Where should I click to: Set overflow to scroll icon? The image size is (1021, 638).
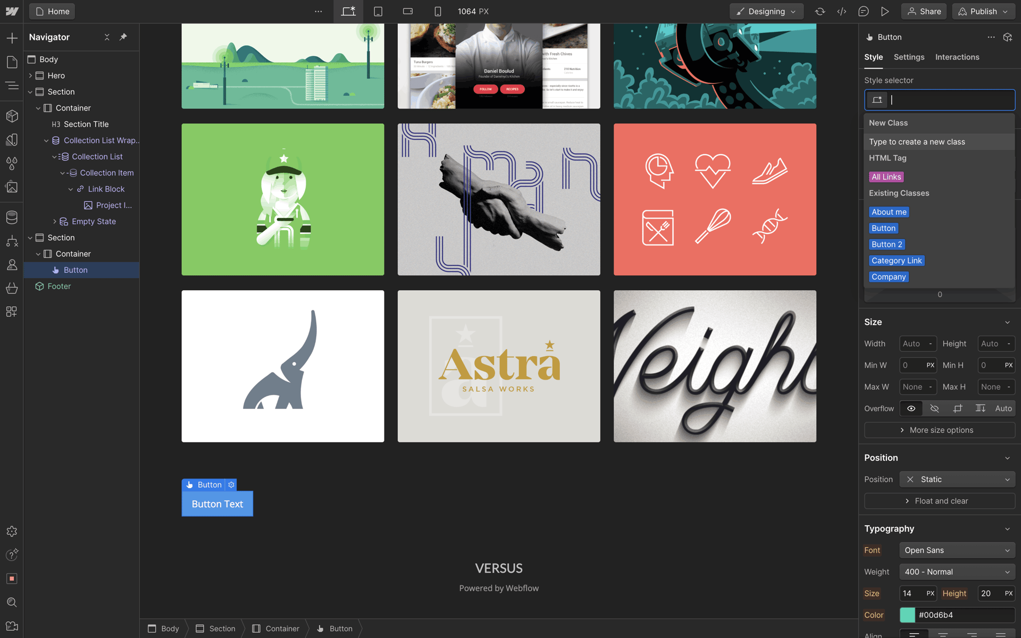[981, 408]
